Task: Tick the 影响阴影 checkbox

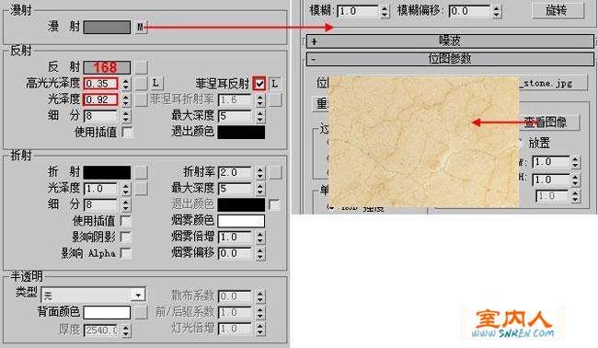Action: (125, 237)
